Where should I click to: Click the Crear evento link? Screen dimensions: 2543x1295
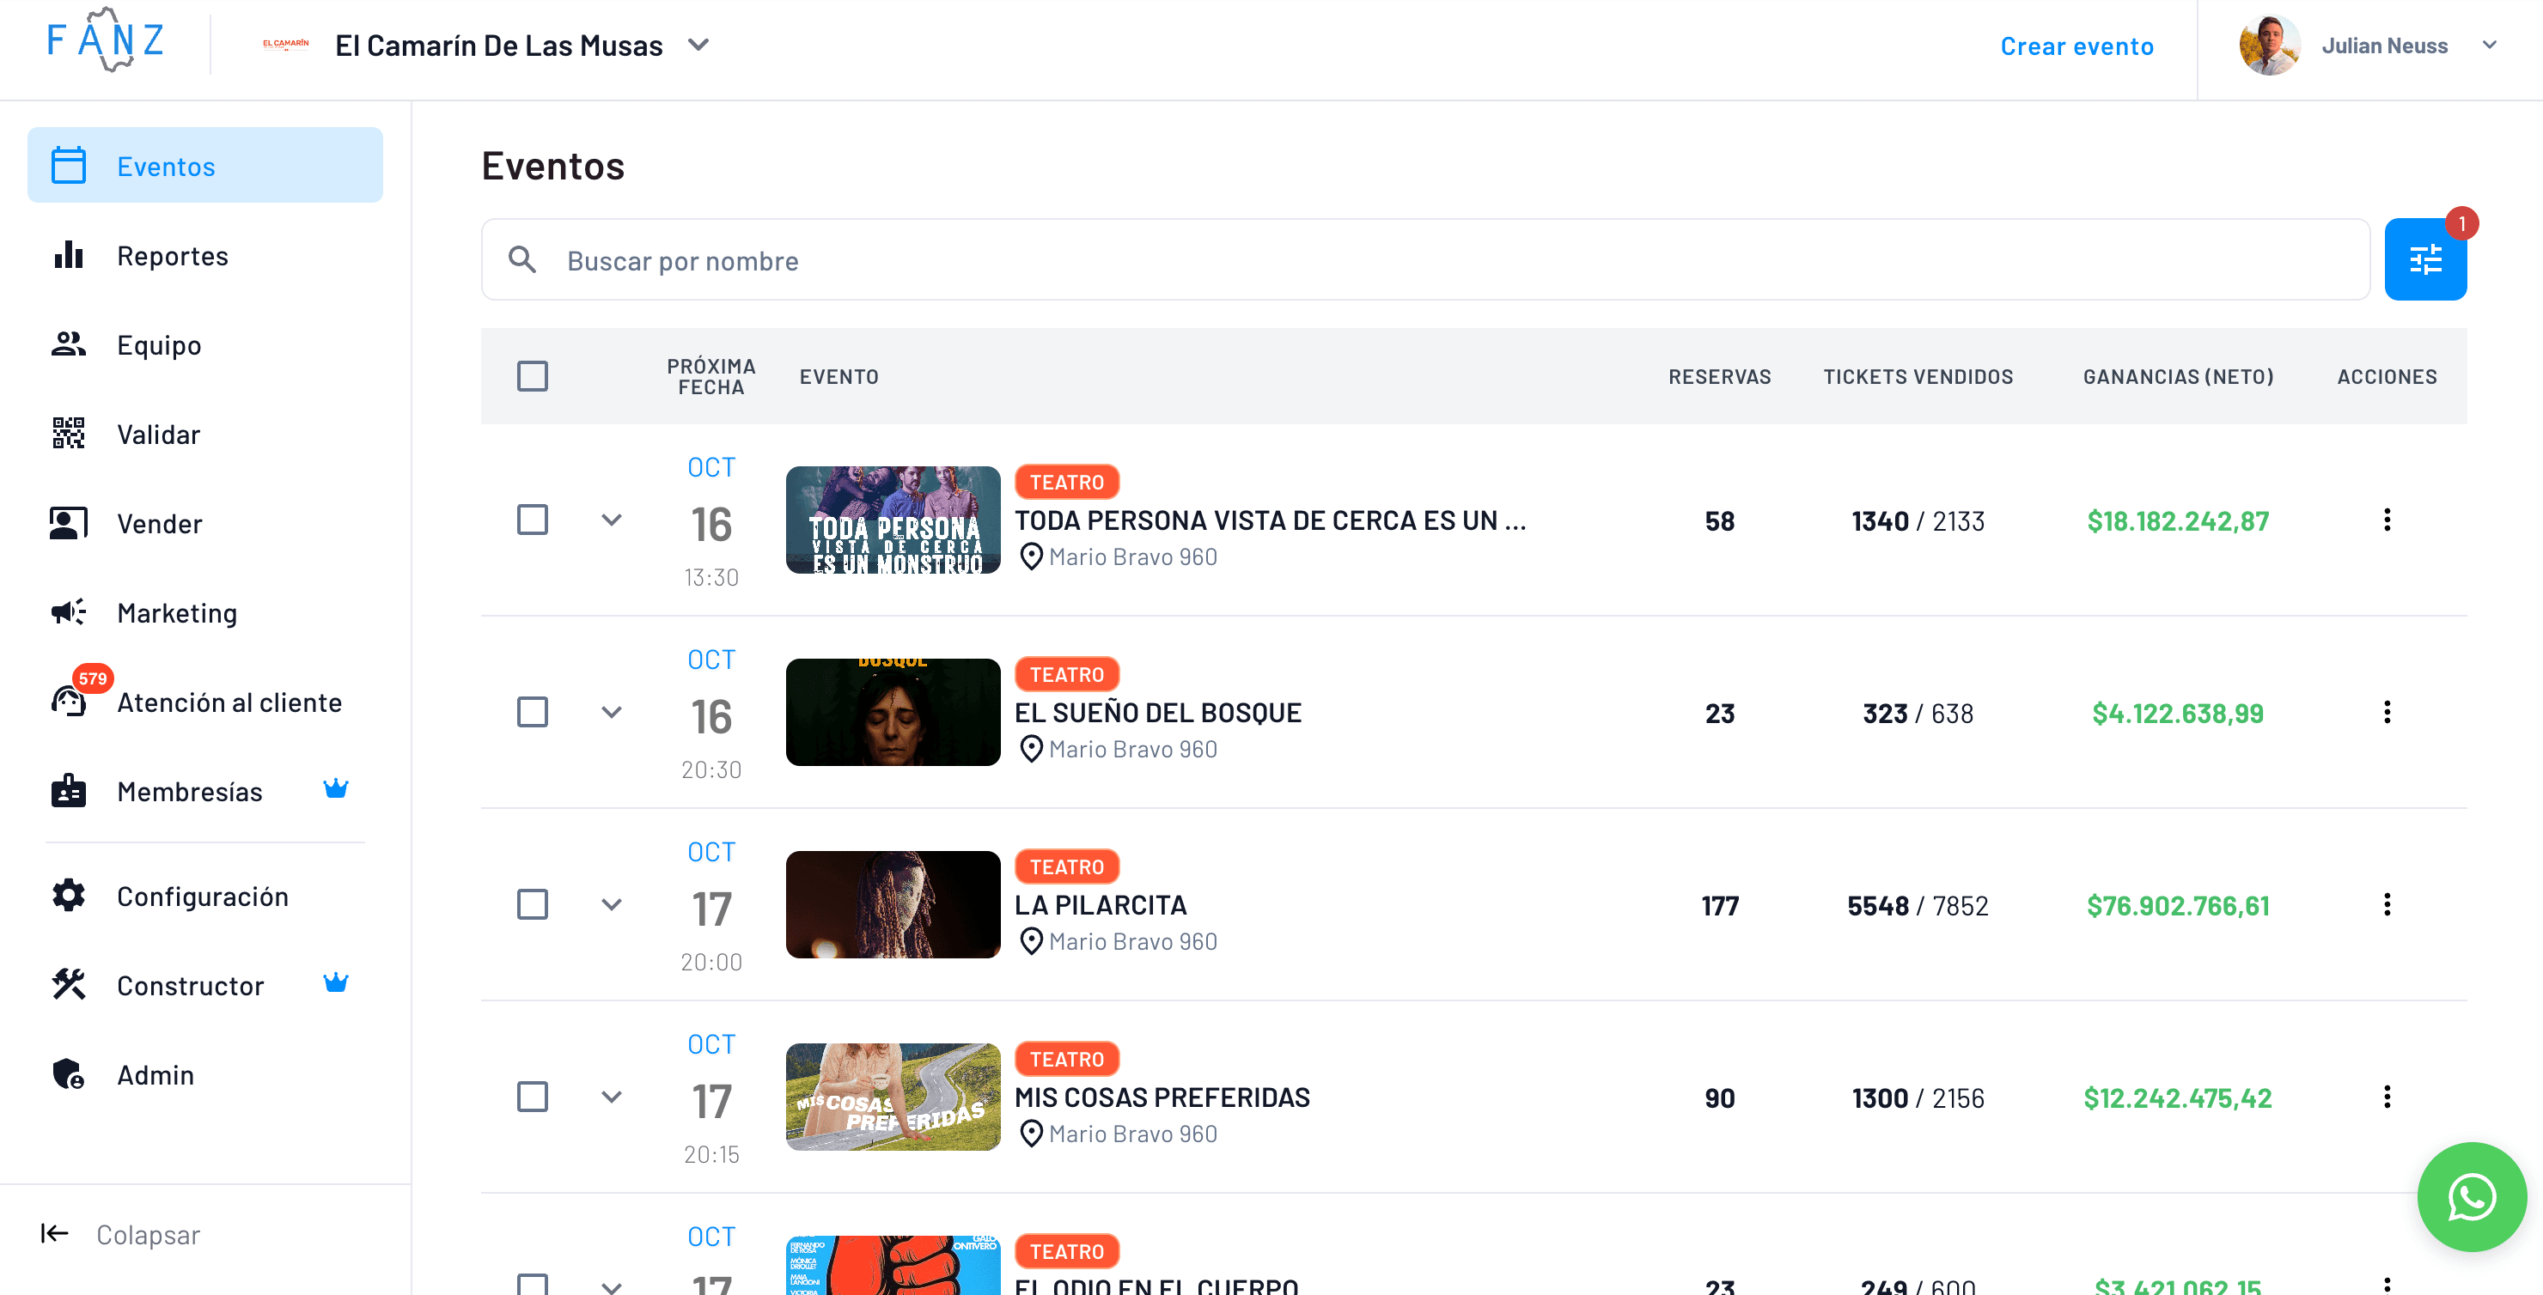(x=2077, y=46)
